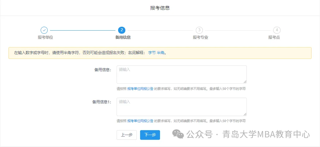Click the step 3 circle in progress bar

199,30
